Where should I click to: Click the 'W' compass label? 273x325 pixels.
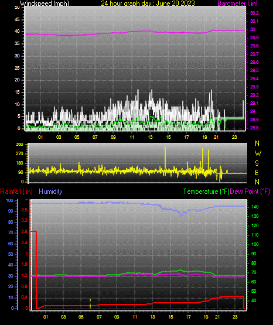point(258,153)
